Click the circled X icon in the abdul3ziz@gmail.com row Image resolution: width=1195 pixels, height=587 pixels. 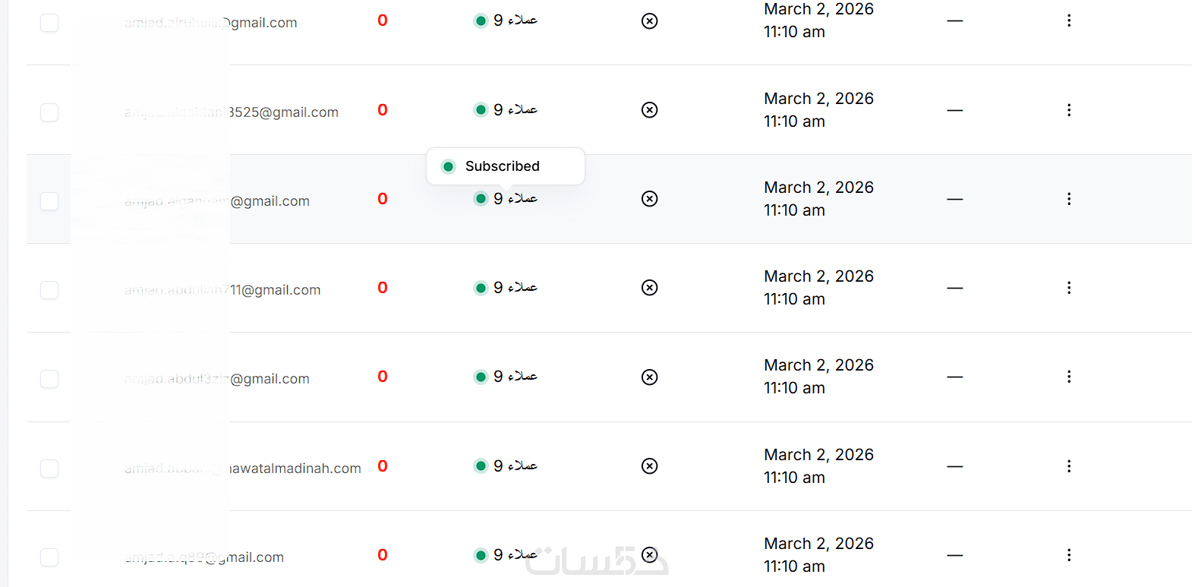[649, 377]
